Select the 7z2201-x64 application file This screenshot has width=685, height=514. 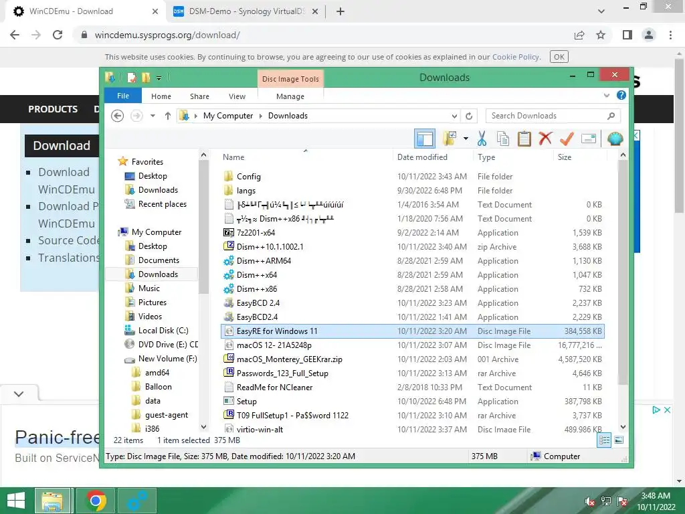coord(413,232)
